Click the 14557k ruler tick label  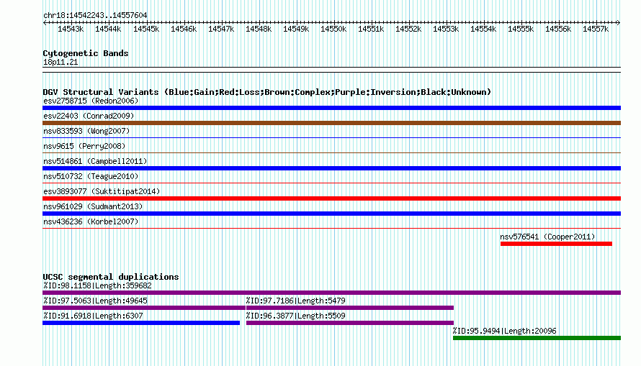click(596, 29)
